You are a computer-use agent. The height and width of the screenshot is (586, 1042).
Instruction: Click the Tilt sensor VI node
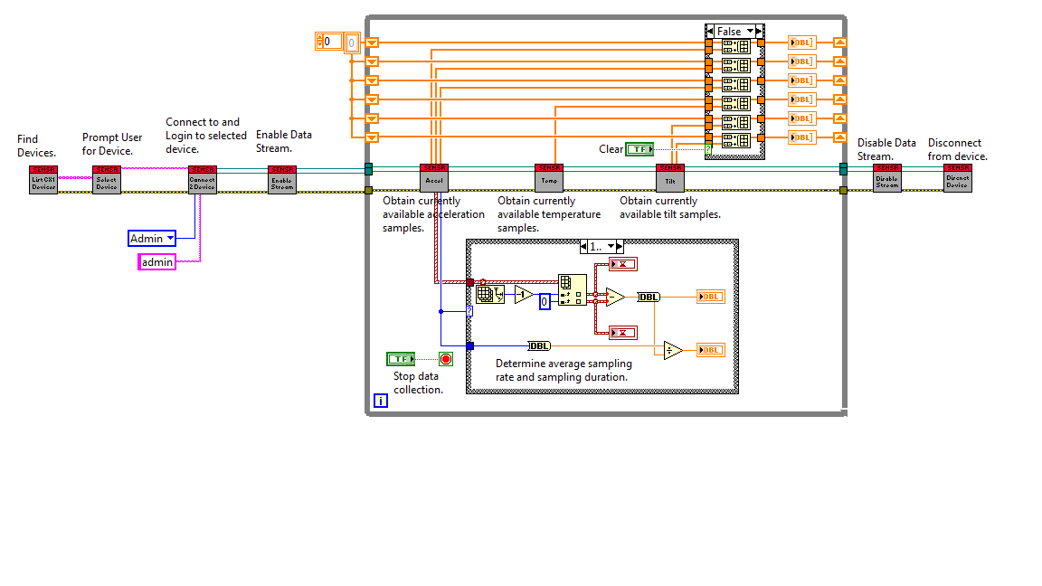(670, 178)
